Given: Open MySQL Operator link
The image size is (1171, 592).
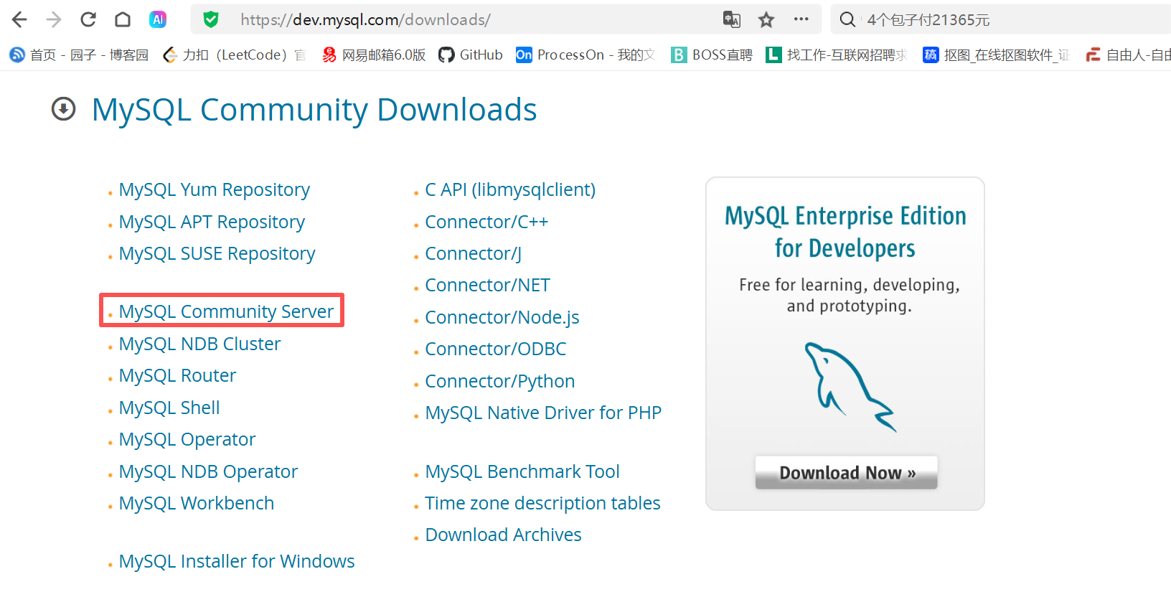Looking at the screenshot, I should tap(187, 439).
